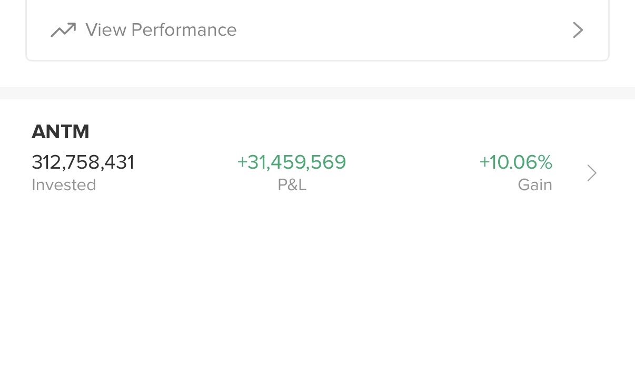Screen dimensions: 635x381
Task: Click the trending arrow icon beside View Performance
Action: point(63,30)
